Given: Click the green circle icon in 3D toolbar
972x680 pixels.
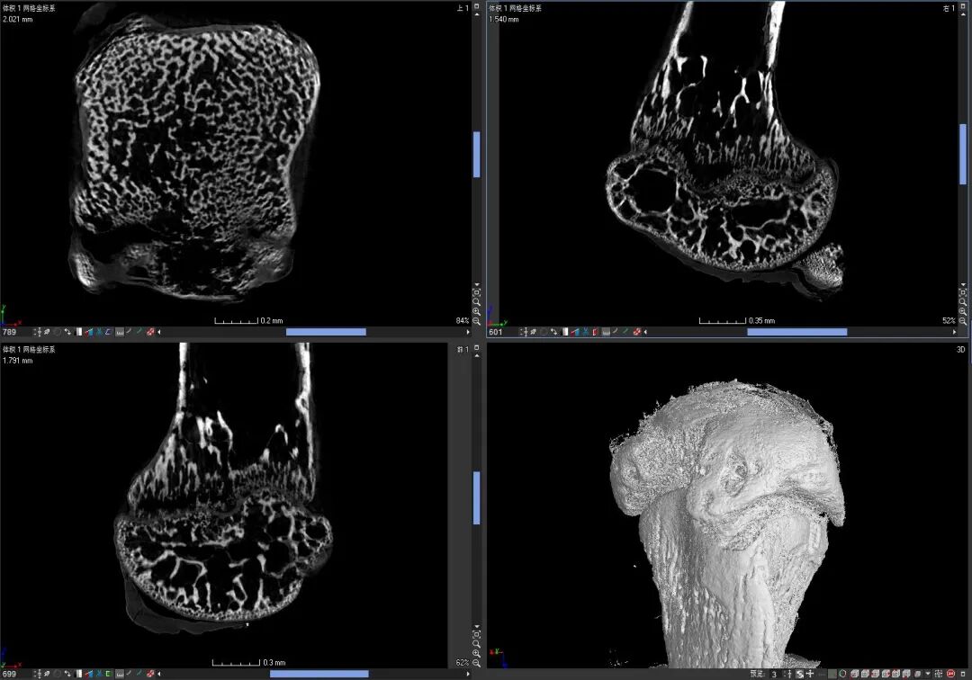Looking at the screenshot, I should [x=842, y=674].
